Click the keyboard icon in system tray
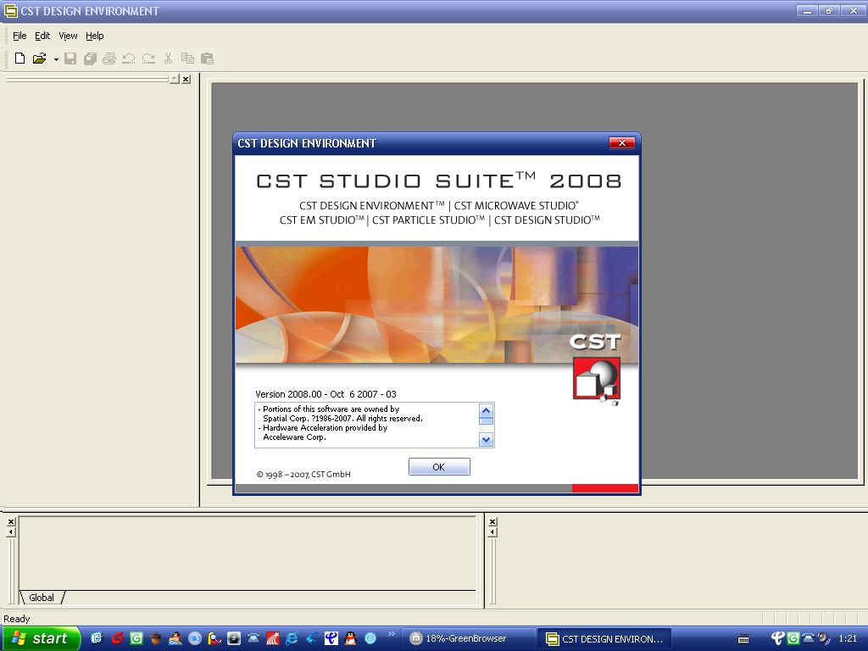Screen dimensions: 868x651 point(743,639)
